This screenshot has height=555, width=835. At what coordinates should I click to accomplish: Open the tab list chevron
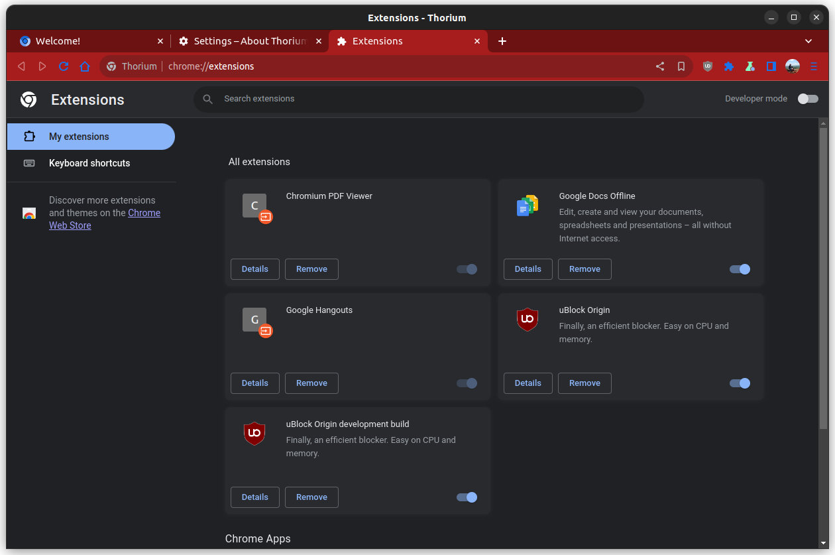[x=808, y=41]
